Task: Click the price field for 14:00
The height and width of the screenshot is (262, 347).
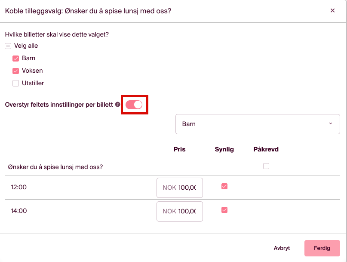Action: click(180, 211)
